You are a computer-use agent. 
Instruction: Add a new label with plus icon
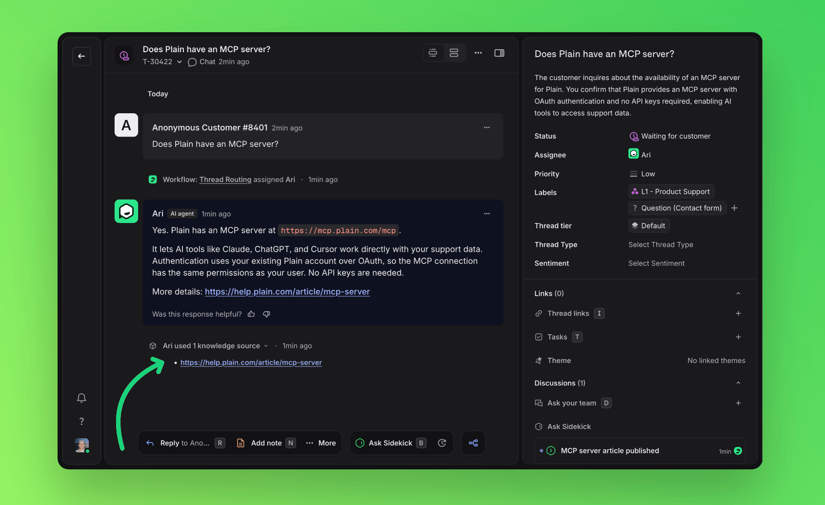[x=735, y=208]
